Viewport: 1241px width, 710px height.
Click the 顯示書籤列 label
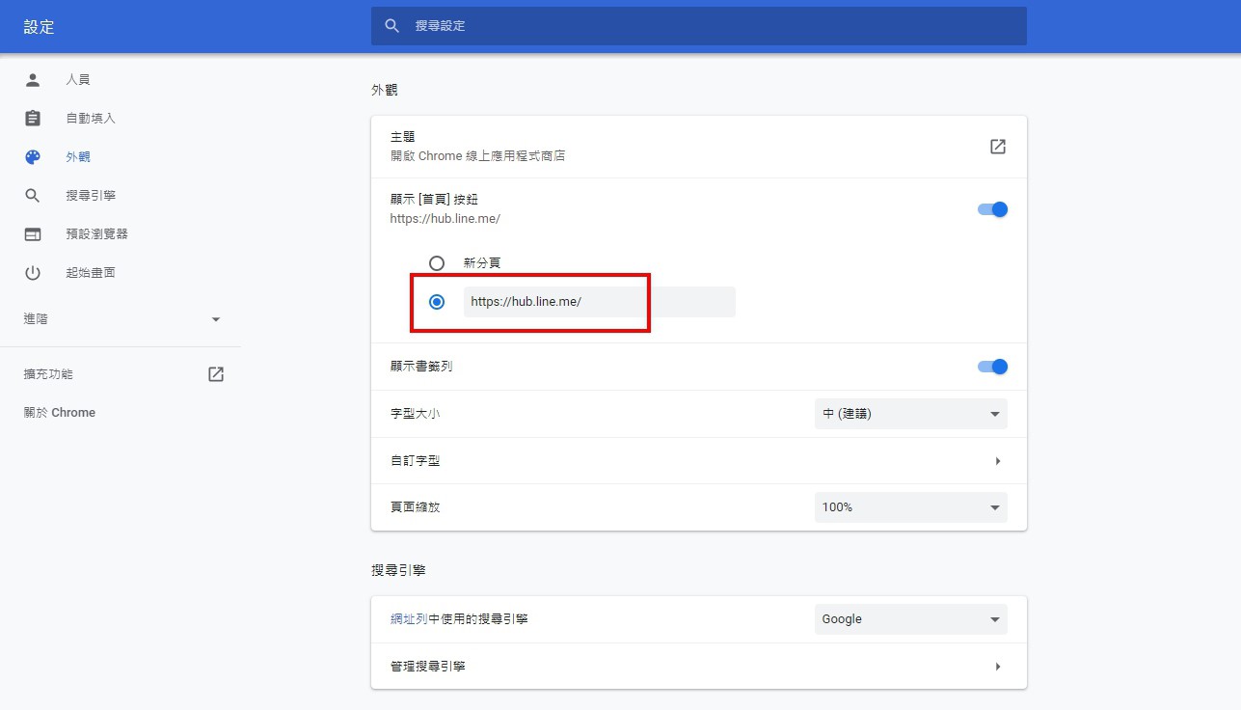pyautogui.click(x=421, y=367)
